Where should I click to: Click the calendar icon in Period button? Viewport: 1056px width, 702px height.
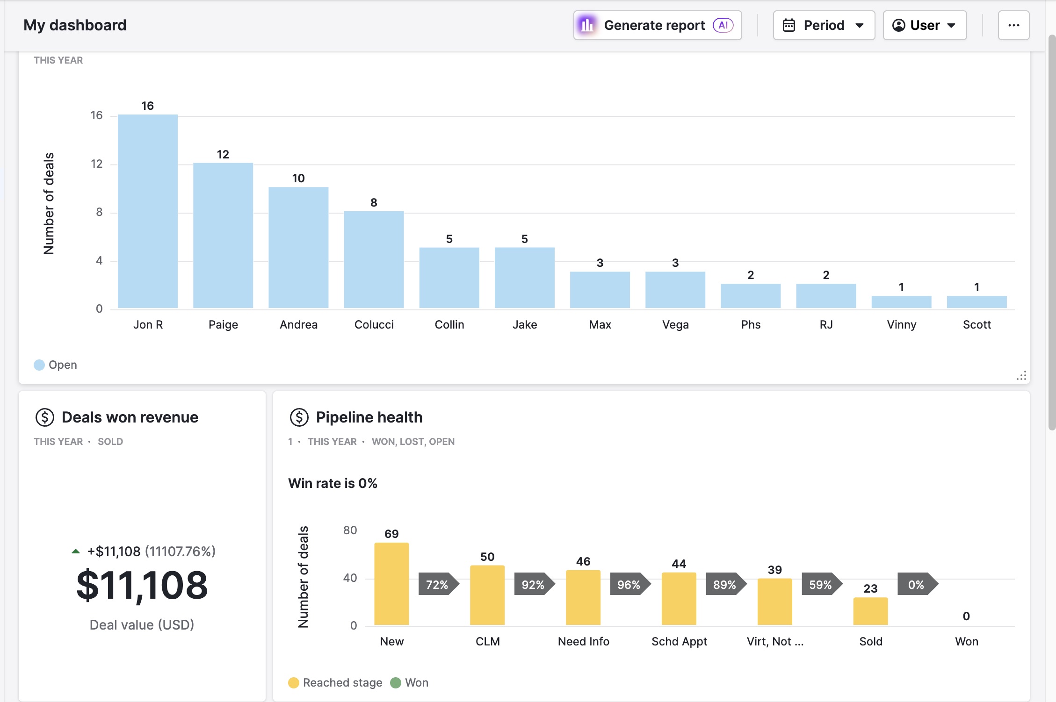tap(789, 25)
